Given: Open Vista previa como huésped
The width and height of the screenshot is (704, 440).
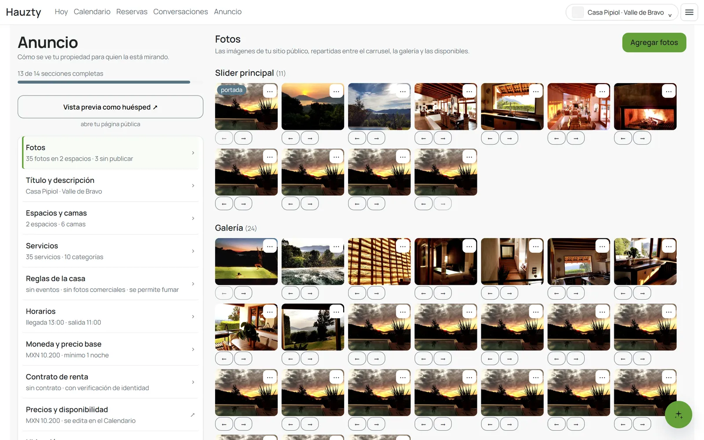Looking at the screenshot, I should coord(110,107).
